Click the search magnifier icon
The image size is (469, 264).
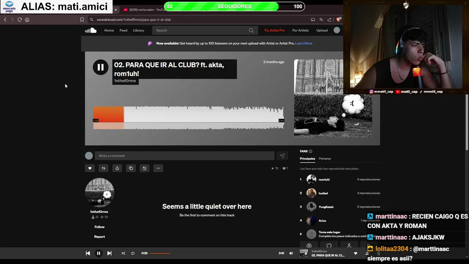(251, 30)
